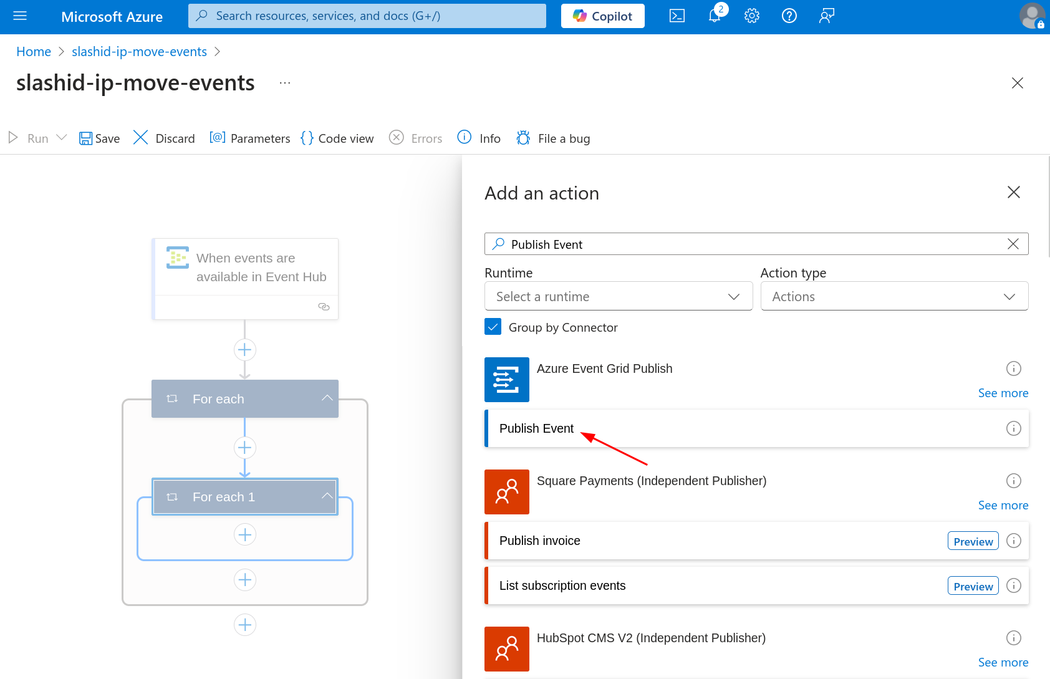The image size is (1050, 679).
Task: Click the Publish Event search field
Action: click(x=686, y=244)
